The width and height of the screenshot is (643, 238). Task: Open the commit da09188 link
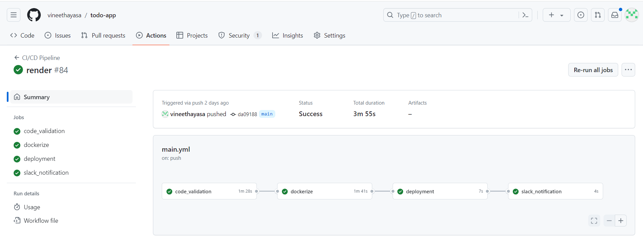click(x=247, y=114)
